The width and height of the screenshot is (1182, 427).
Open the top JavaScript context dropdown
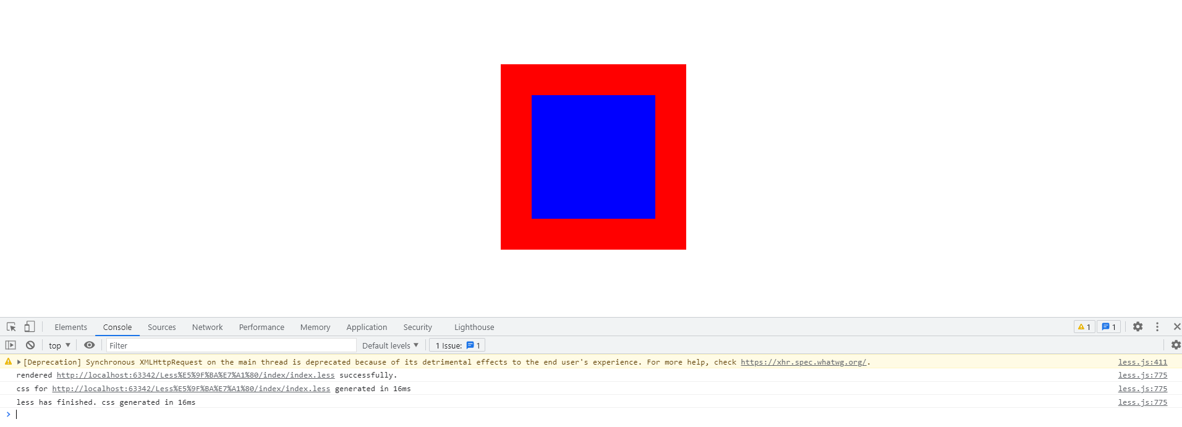(x=59, y=345)
